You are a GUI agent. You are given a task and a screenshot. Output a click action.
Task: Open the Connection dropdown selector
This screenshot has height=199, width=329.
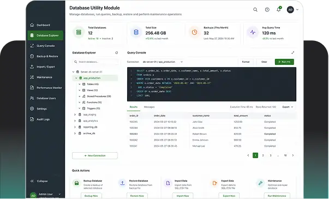tap(163, 62)
